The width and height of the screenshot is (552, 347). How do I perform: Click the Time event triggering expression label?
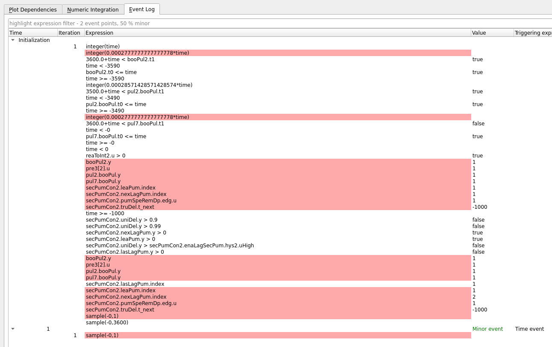[529, 329]
